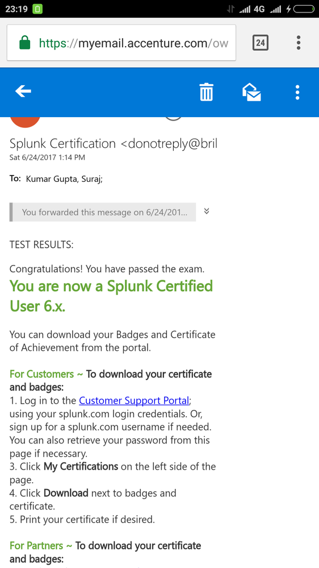This screenshot has width=319, height=568.
Task: Expand the forwarded message info chevron
Action: pos(207,211)
